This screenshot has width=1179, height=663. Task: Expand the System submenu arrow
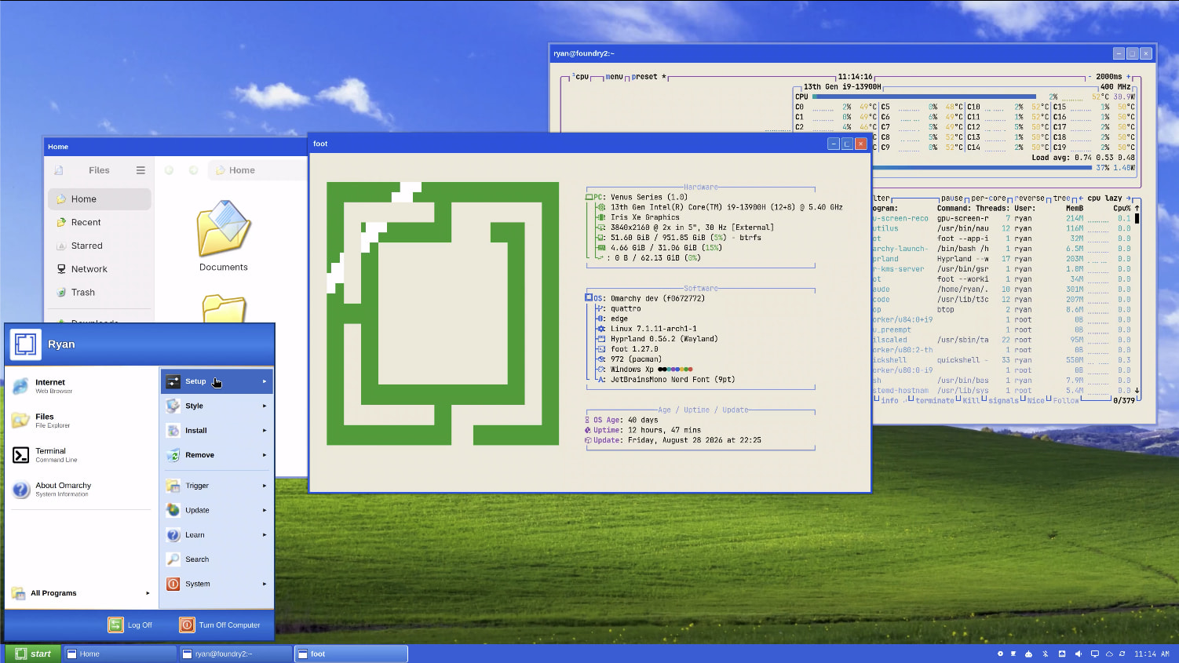click(x=265, y=584)
